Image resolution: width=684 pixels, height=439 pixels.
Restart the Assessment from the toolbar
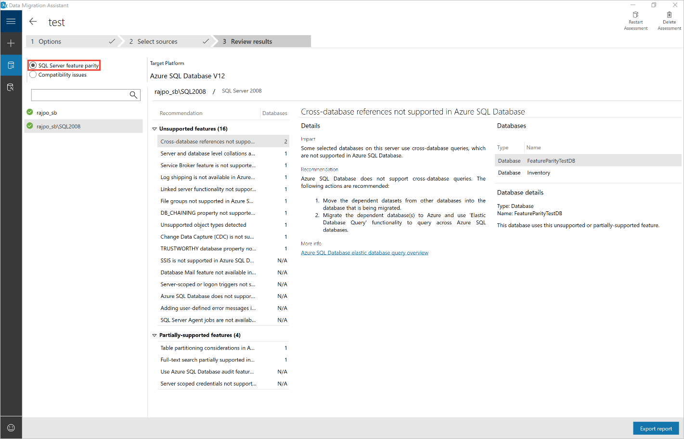(x=635, y=19)
